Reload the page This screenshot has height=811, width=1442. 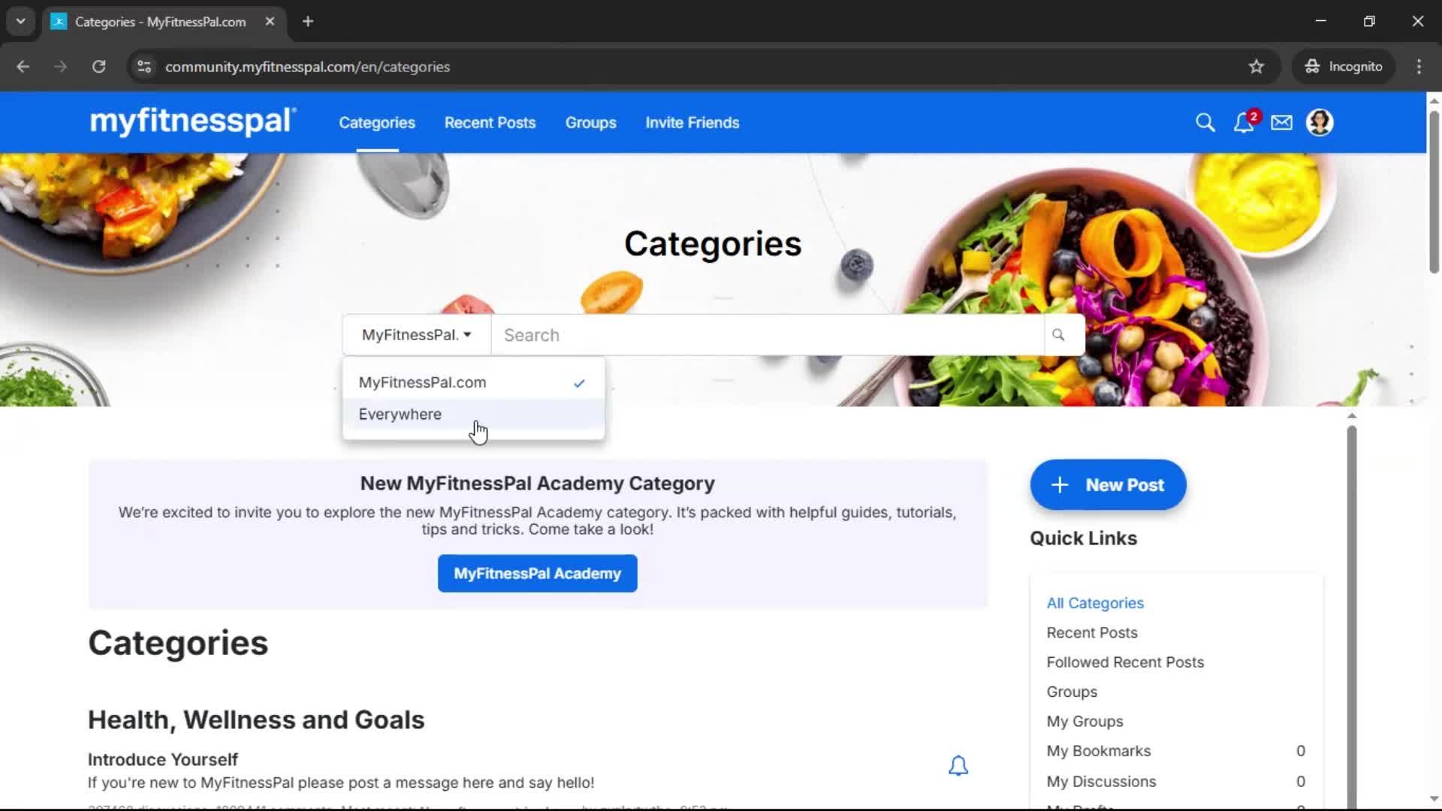98,67
